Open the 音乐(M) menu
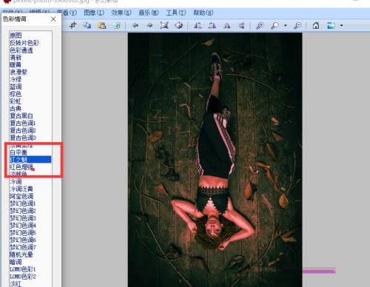 point(149,13)
